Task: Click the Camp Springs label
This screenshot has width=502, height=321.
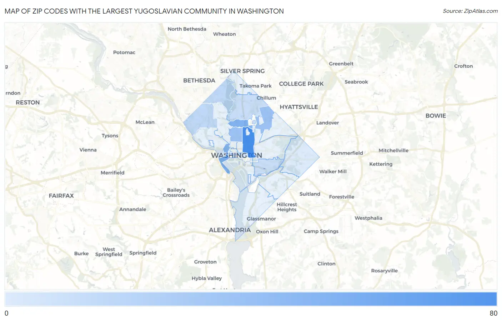Action: [321, 231]
